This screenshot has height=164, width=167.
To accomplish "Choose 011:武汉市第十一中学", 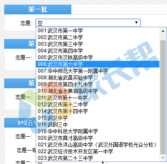I will (x=98, y=98).
